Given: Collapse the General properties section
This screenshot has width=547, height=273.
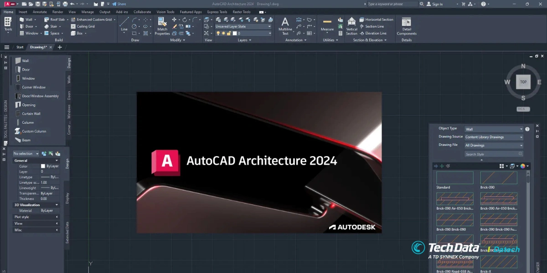Looking at the screenshot, I should coord(36,161).
